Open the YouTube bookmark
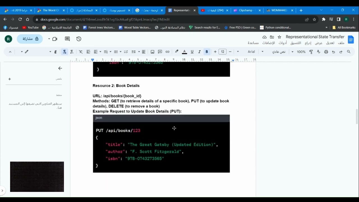The height and width of the screenshot is (202, 359). pos(30,27)
